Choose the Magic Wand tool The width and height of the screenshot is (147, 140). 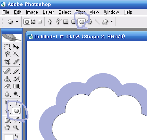16,54
